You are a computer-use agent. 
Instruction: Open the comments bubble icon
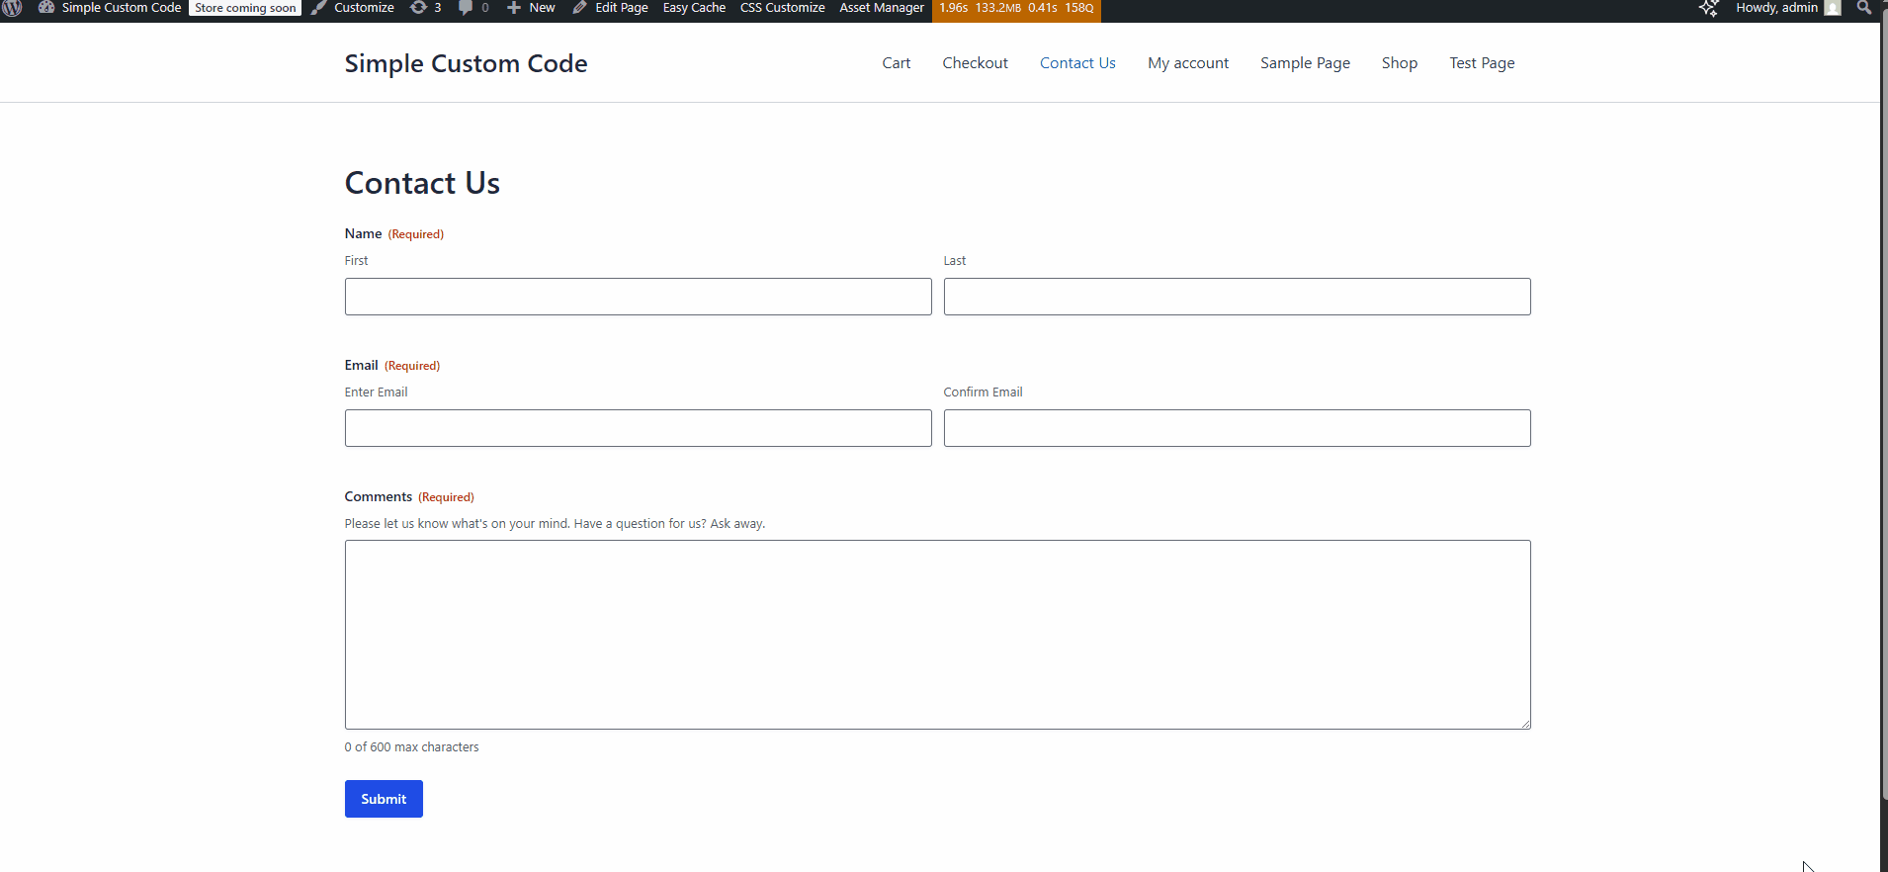tap(466, 7)
